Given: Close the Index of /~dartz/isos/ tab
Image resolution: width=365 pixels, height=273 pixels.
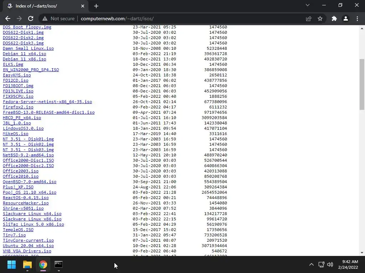Looking at the screenshot, I should pyautogui.click(x=83, y=6).
